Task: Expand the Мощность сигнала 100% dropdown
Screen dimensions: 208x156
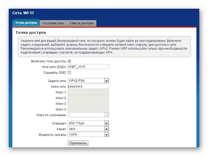Action: [88, 135]
